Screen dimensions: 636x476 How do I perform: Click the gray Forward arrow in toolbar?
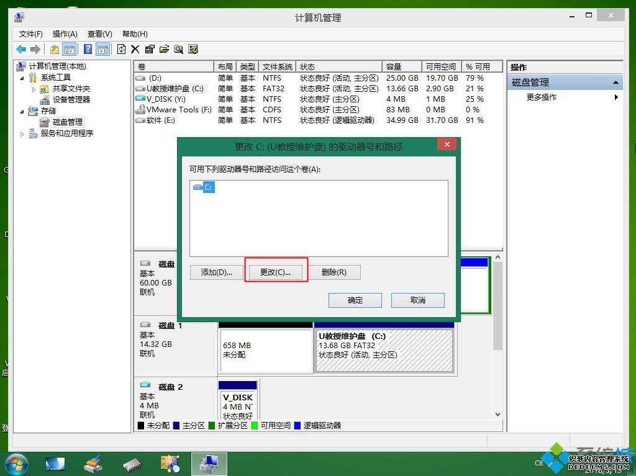pos(35,50)
